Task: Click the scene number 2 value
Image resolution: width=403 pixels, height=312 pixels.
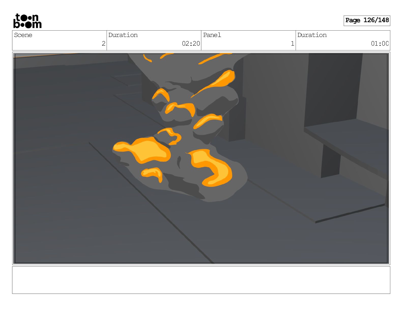Action: point(103,44)
